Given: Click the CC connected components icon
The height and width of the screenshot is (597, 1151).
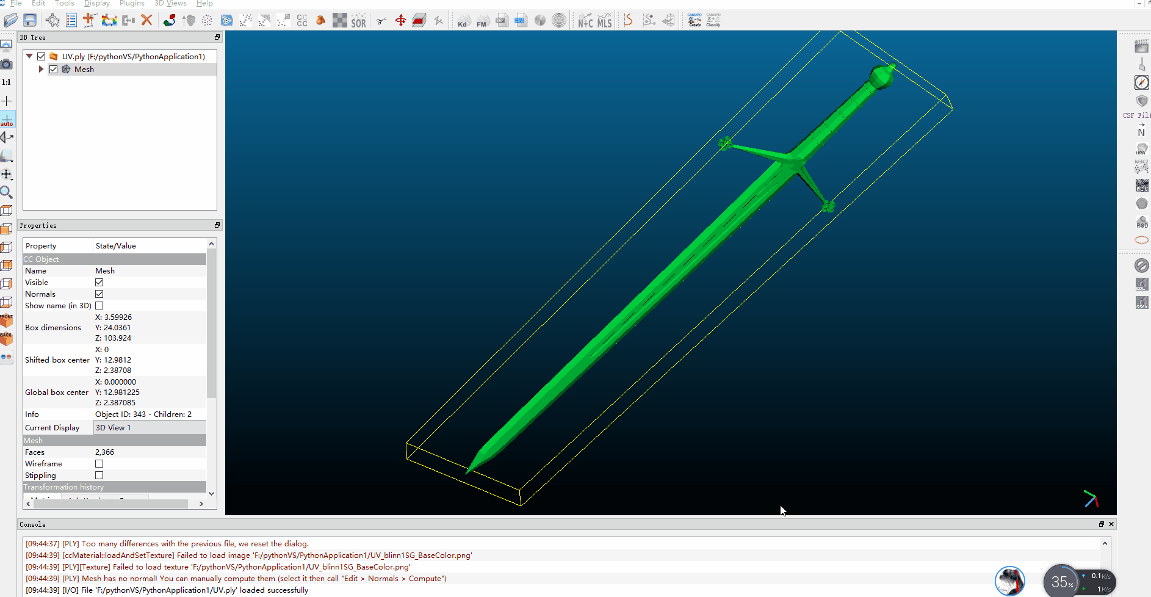Looking at the screenshot, I should point(302,20).
